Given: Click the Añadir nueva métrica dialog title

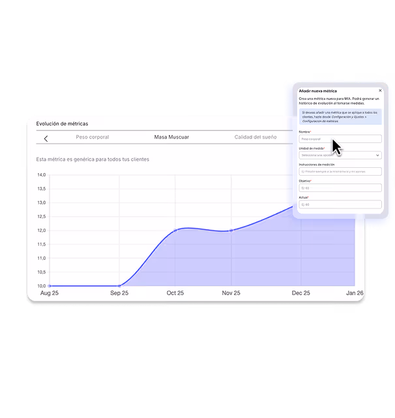Looking at the screenshot, I should pyautogui.click(x=317, y=91).
